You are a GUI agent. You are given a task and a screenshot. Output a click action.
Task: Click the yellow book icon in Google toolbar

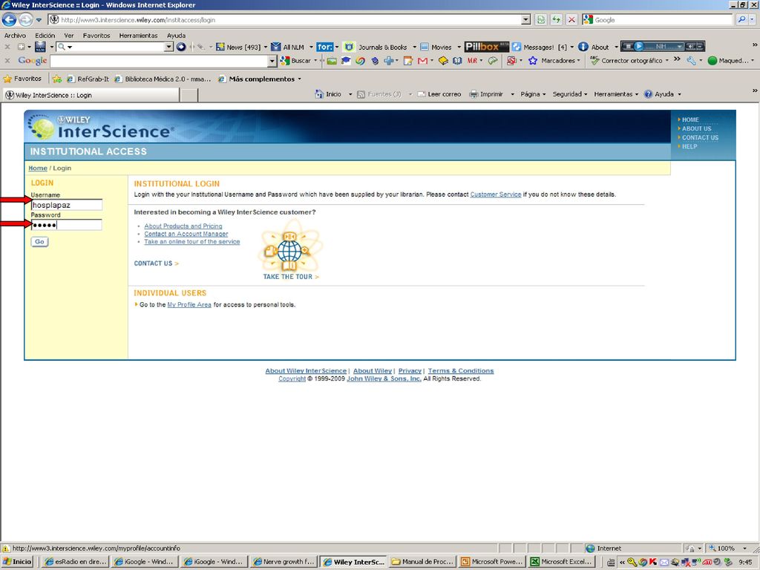pos(443,61)
